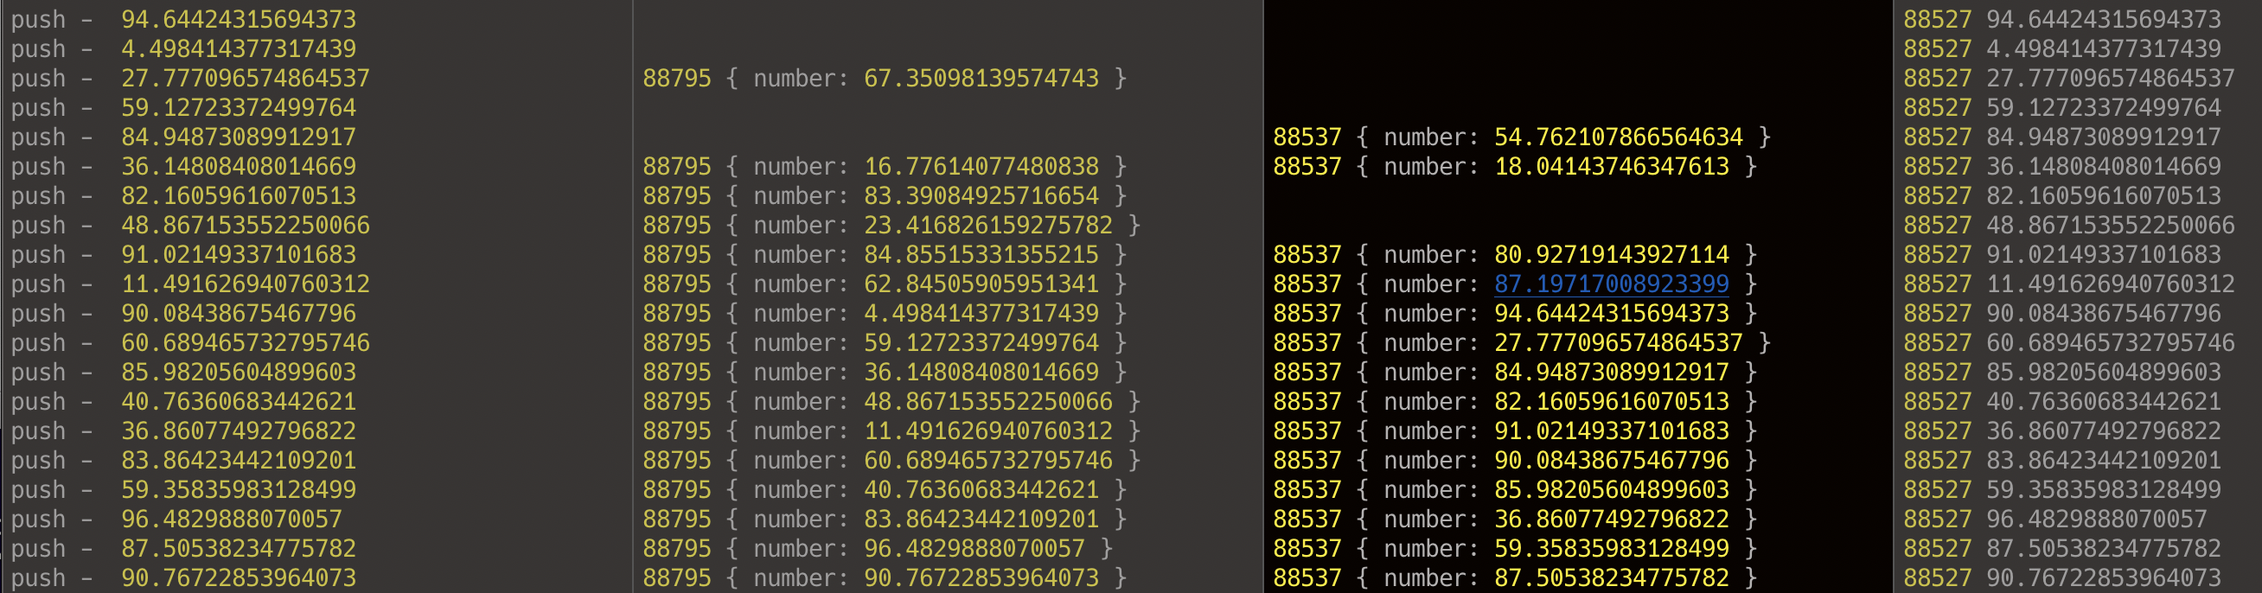Click the line '88527 60.689465732795746'
This screenshot has height=593, width=2262.
pos(2070,343)
